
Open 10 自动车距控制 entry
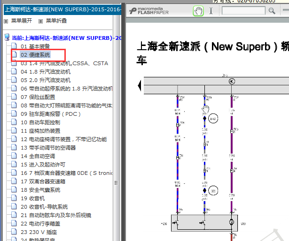tap(40, 122)
